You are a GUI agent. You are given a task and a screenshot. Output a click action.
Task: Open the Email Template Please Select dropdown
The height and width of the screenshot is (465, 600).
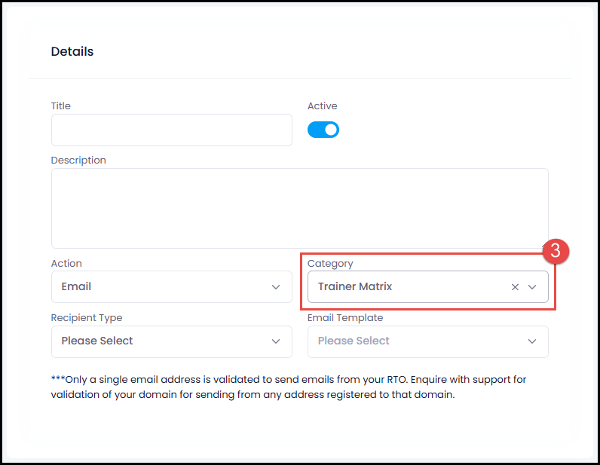428,341
